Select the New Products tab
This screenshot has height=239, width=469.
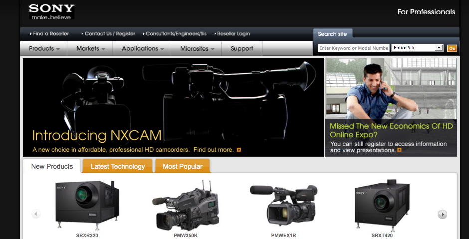coord(52,166)
